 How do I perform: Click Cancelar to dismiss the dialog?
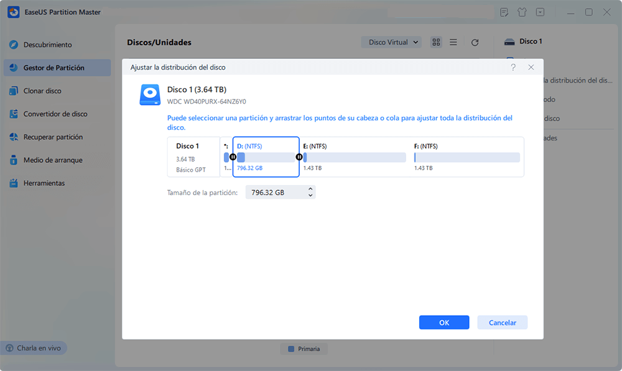pyautogui.click(x=502, y=322)
